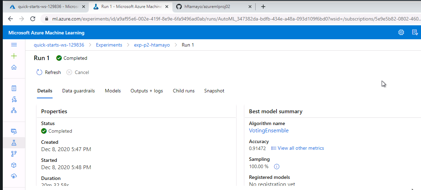Click Microsoft Azure Machine Learning header title
This screenshot has width=421, height=190.
pos(46,33)
